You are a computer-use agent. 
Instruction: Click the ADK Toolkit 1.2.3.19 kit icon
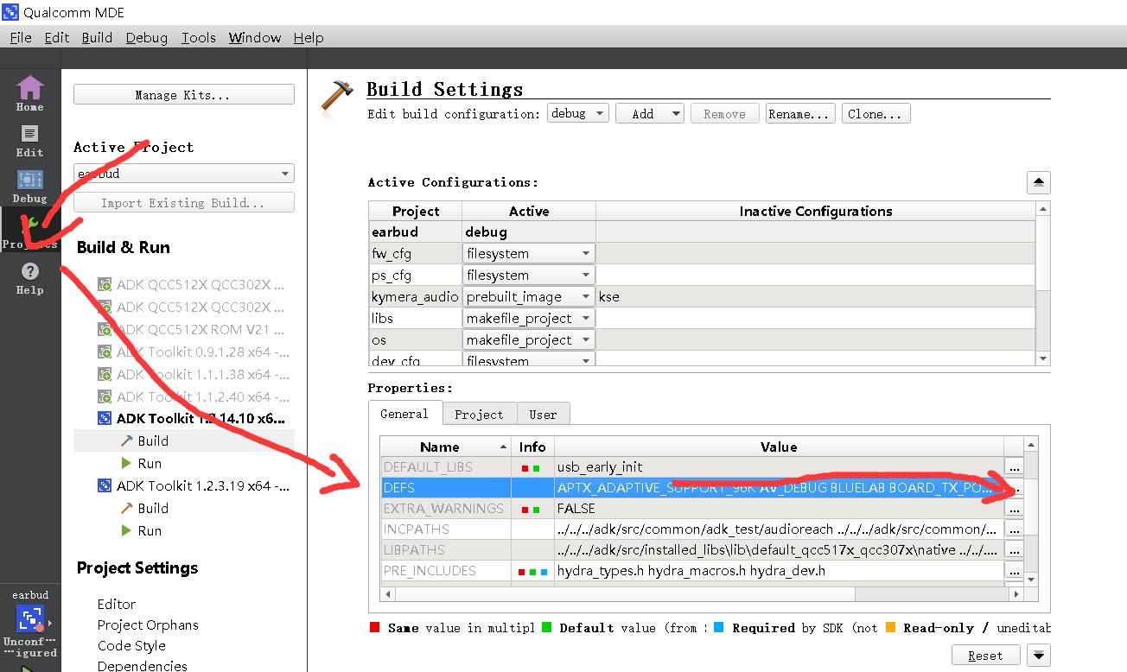click(x=105, y=486)
